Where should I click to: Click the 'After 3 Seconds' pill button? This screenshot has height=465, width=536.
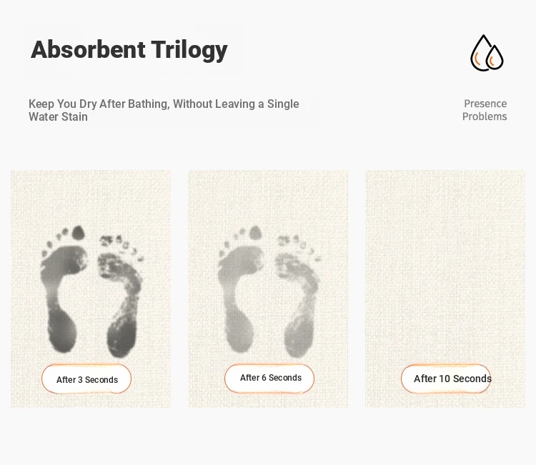(x=86, y=379)
